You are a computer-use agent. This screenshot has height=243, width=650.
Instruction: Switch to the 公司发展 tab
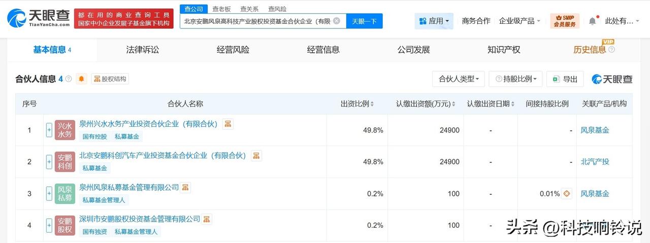[x=414, y=50]
